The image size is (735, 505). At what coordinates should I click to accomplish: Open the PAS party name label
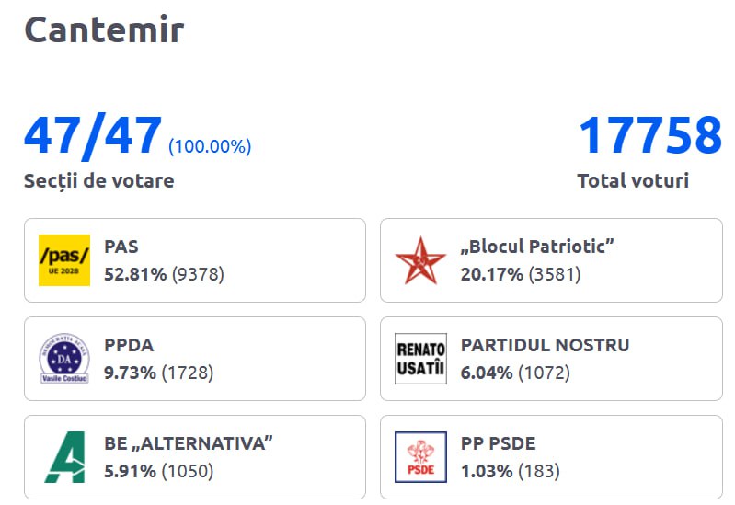[x=121, y=247]
